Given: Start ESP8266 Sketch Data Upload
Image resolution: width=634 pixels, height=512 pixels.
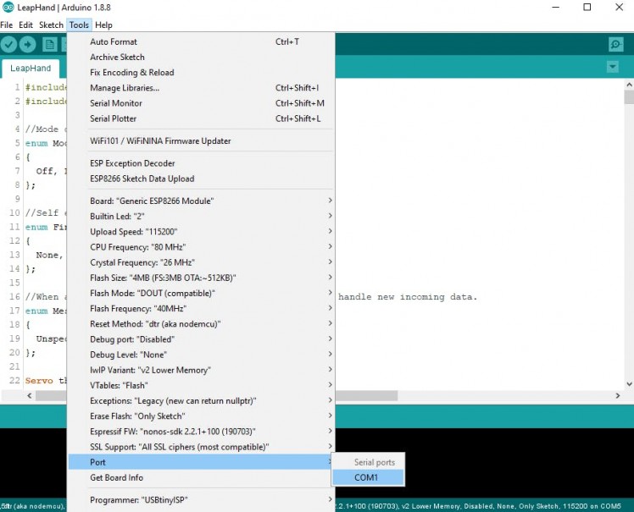Looking at the screenshot, I should (x=201, y=179).
